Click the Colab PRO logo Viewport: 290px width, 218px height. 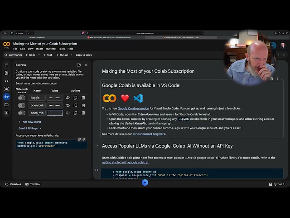7,45
